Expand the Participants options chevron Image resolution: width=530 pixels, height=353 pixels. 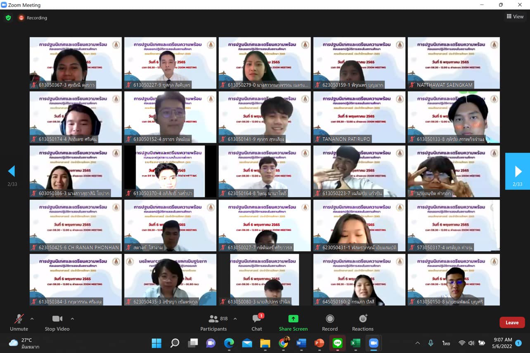click(x=235, y=319)
